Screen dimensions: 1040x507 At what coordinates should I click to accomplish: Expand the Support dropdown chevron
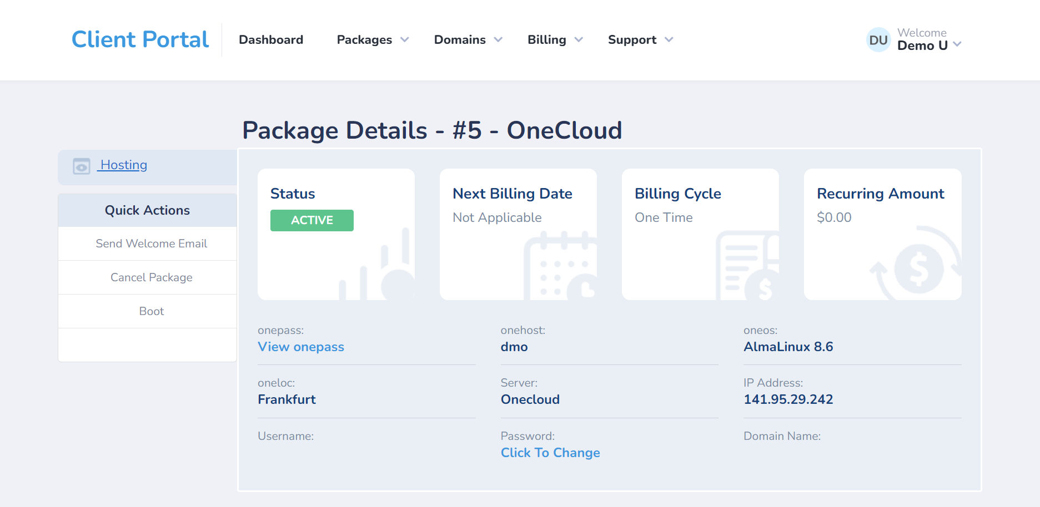pyautogui.click(x=669, y=40)
